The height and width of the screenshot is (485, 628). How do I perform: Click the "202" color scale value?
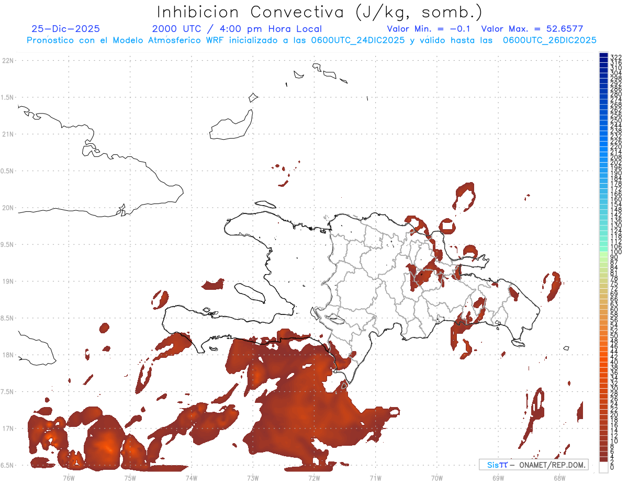616,162
